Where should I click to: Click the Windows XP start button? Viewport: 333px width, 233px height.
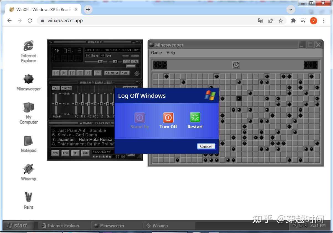click(x=18, y=226)
